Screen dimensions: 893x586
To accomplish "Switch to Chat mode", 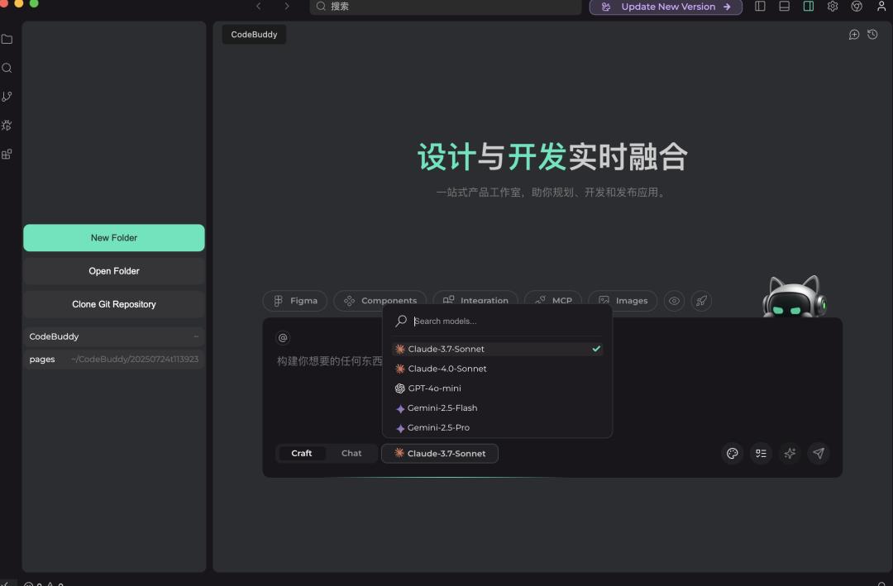I will 351,453.
